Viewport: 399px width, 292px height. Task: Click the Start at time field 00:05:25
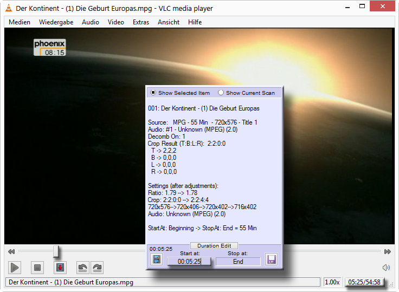(189, 262)
